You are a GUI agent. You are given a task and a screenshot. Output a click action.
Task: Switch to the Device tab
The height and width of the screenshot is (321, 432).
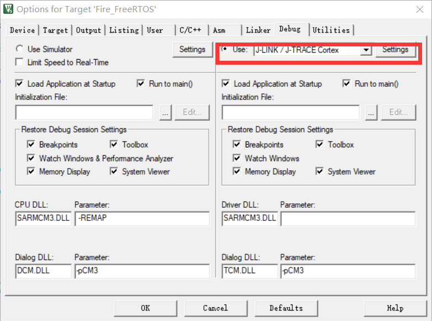pyautogui.click(x=22, y=30)
